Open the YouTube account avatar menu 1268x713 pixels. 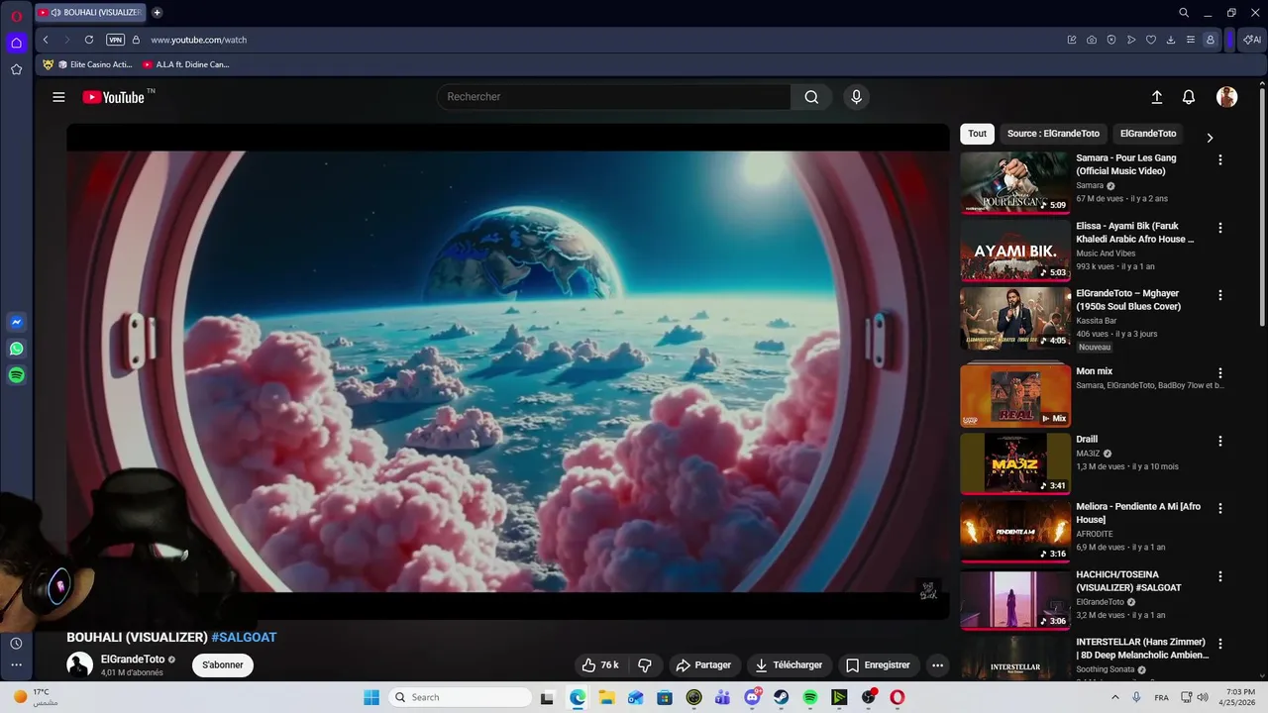point(1227,97)
